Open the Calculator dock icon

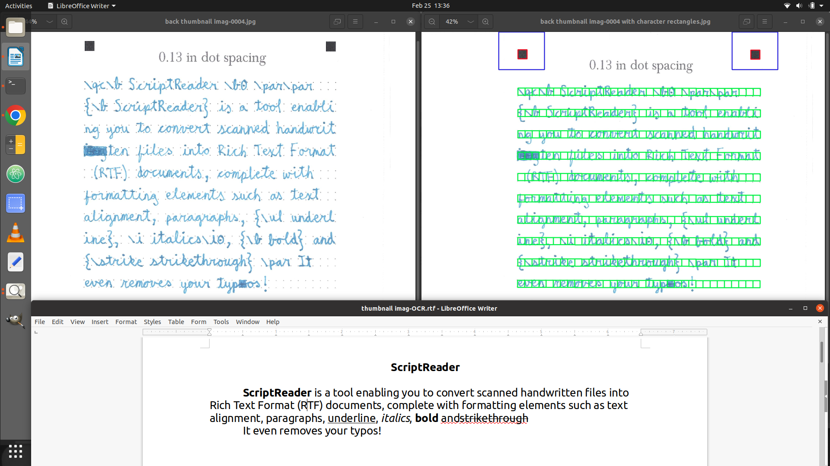[x=16, y=145]
